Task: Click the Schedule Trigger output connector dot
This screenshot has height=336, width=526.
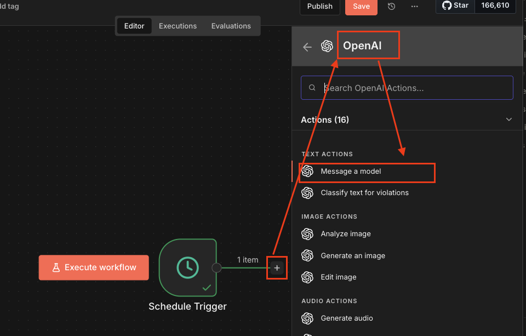Action: click(x=217, y=267)
